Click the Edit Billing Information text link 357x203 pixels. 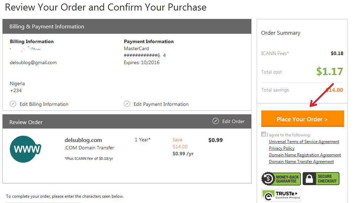point(44,104)
